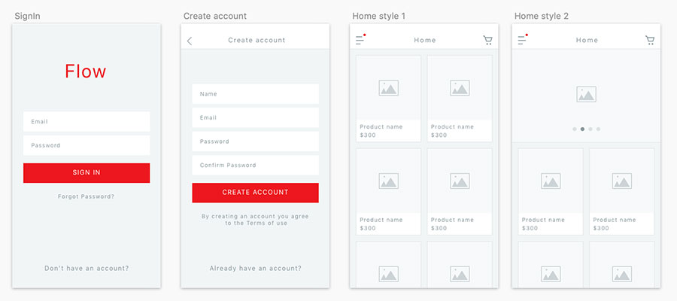677x301 pixels.
Task: Select the last carousel dot in Home style 2
Action: click(x=599, y=129)
